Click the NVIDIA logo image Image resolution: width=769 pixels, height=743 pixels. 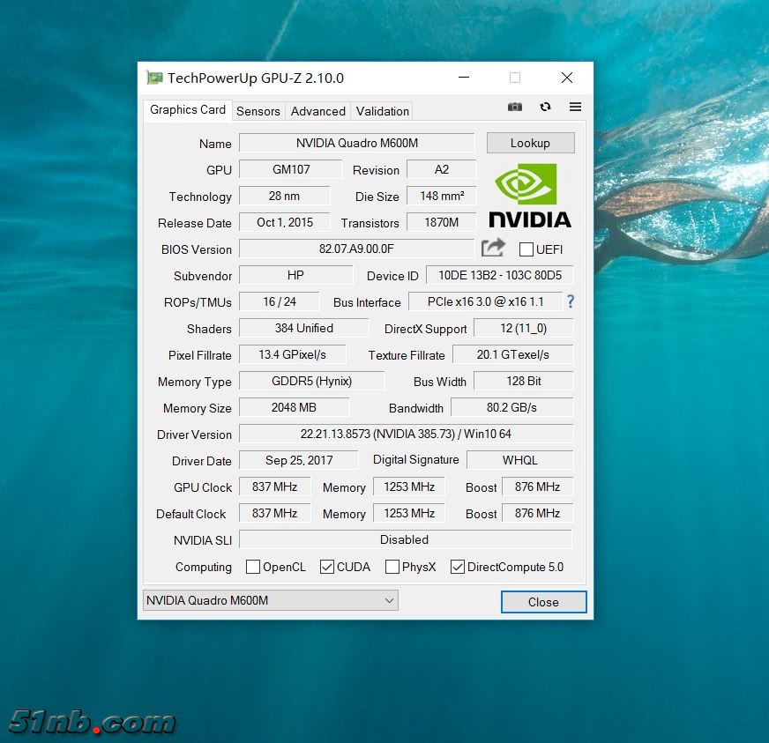pyautogui.click(x=529, y=196)
